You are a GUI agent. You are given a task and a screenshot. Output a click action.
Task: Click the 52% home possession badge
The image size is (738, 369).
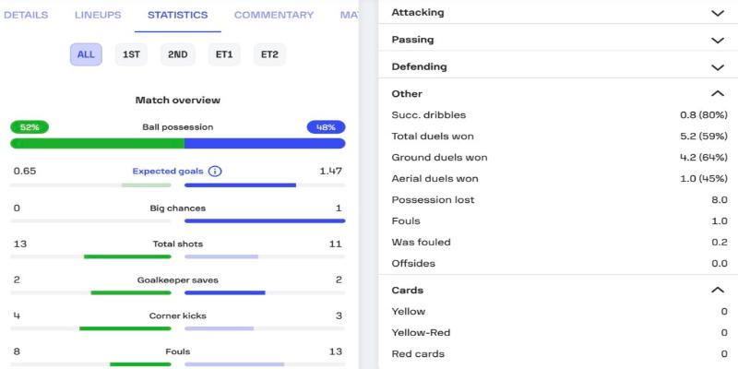[x=30, y=127]
